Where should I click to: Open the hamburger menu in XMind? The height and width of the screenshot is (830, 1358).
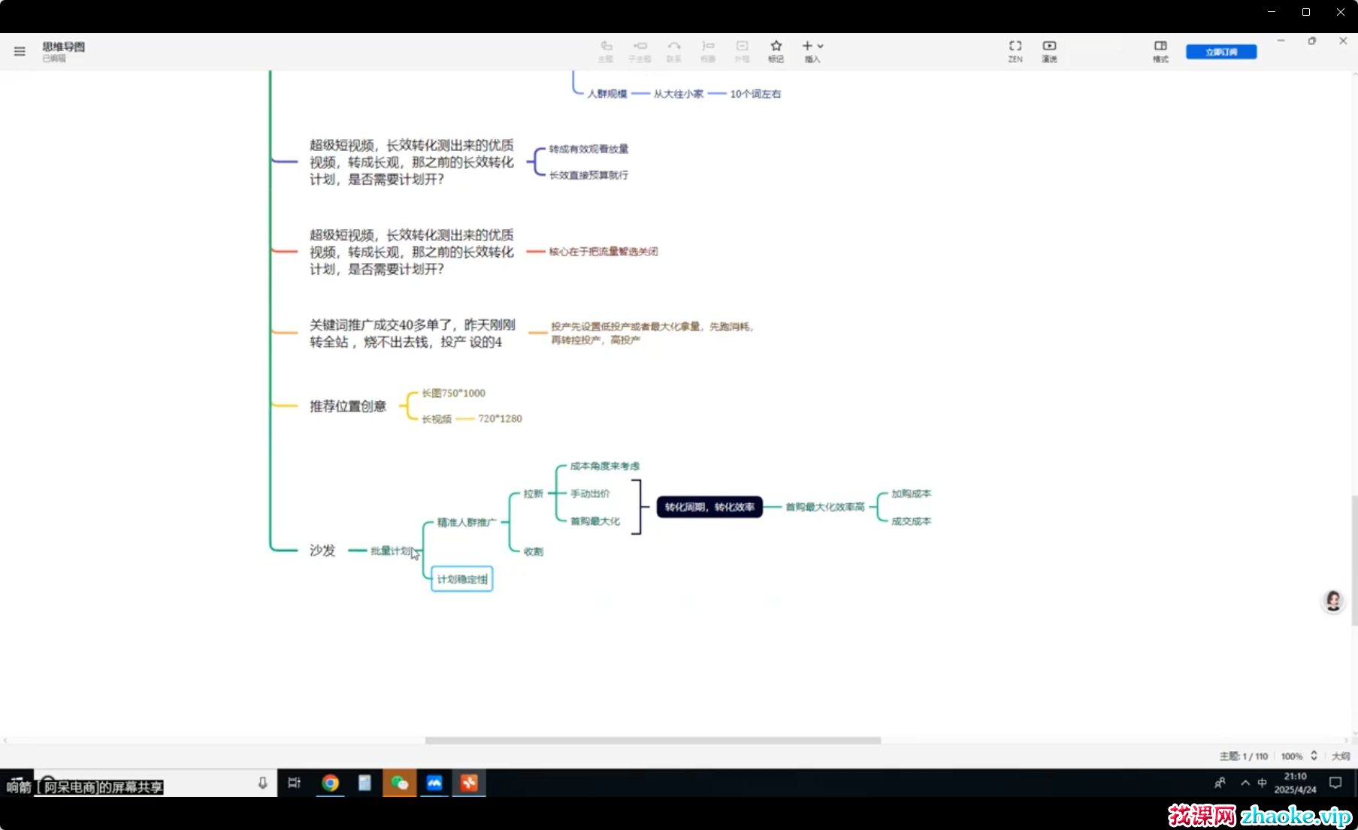click(x=20, y=51)
